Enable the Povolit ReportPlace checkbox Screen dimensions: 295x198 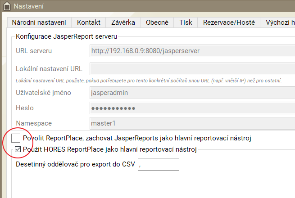(16, 138)
